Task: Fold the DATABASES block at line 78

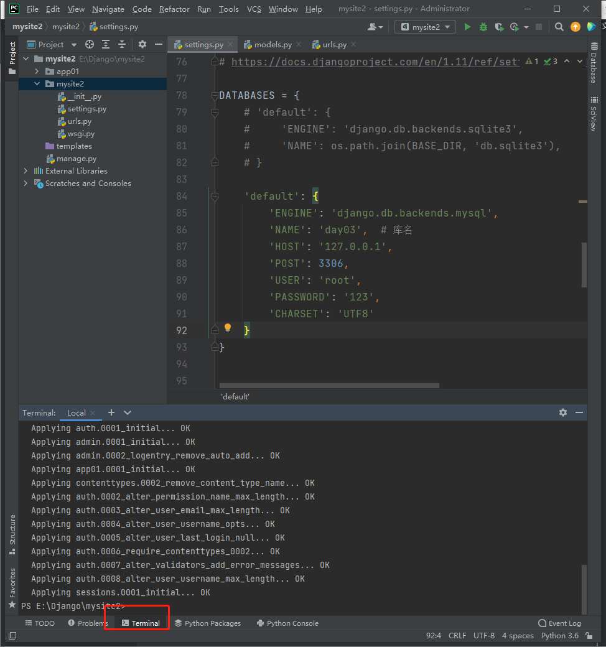Action: coord(215,96)
